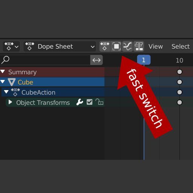
Task: Open the Dope Sheet mode dropdown
Action: [x=60, y=46]
